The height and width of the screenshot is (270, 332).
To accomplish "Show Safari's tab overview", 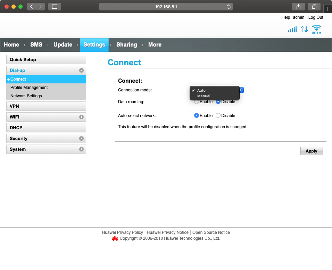I will pos(314,7).
